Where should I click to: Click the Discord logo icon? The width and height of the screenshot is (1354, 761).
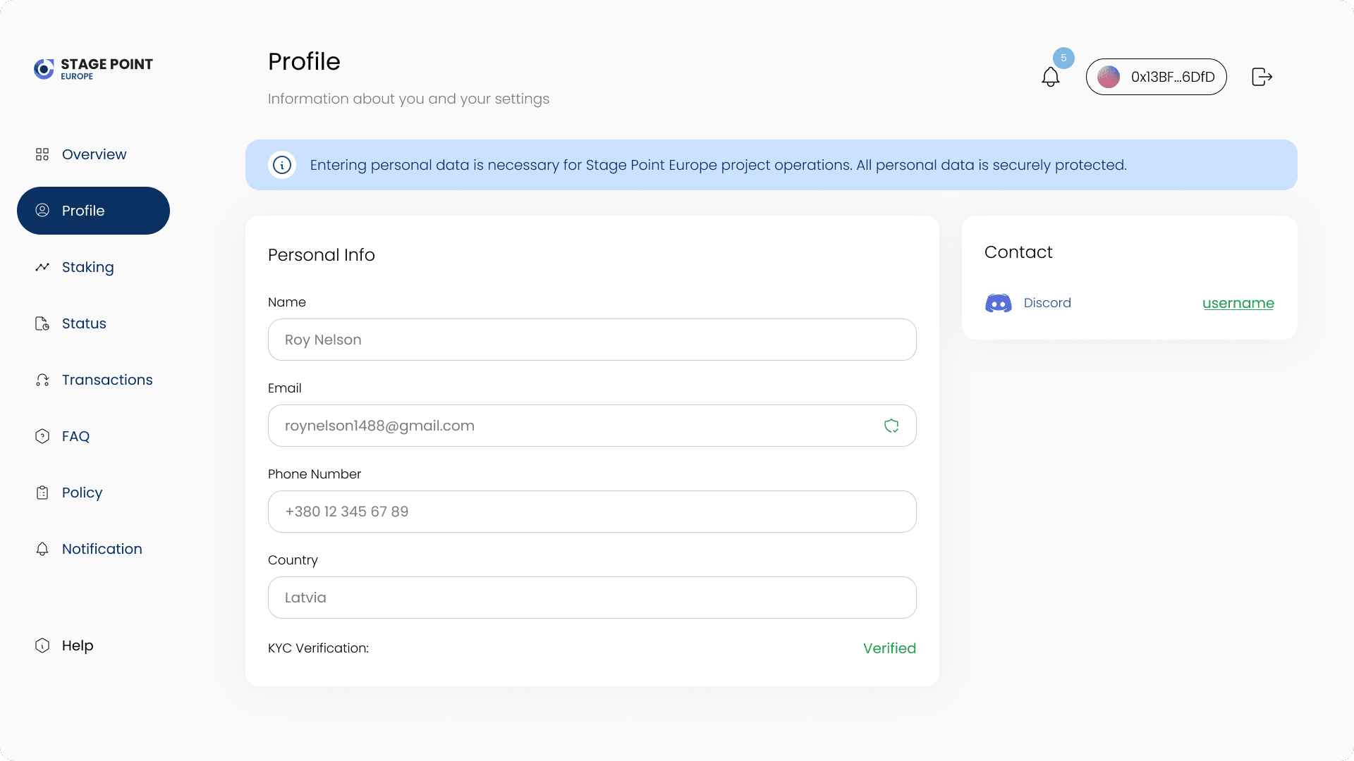pos(999,303)
